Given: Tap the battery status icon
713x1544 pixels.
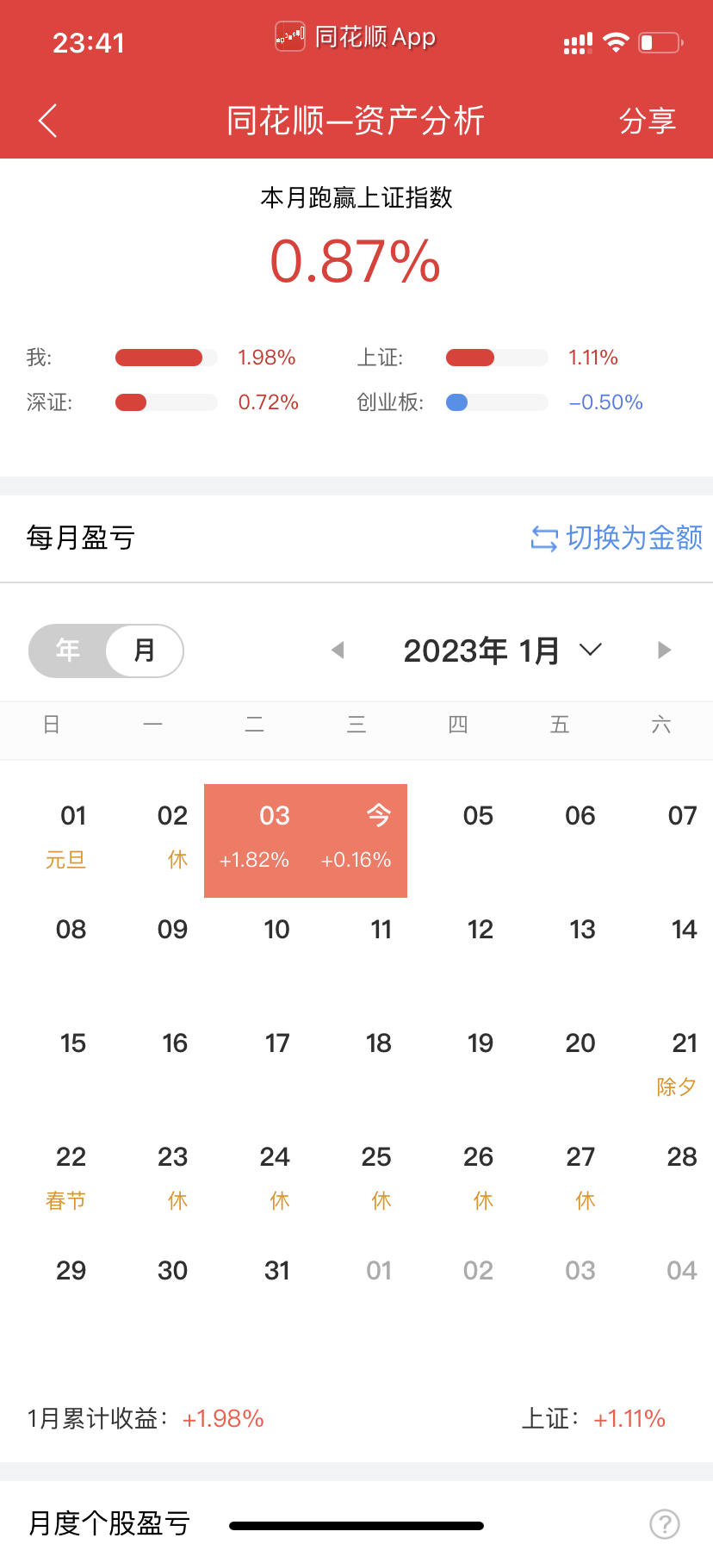Looking at the screenshot, I should point(660,42).
